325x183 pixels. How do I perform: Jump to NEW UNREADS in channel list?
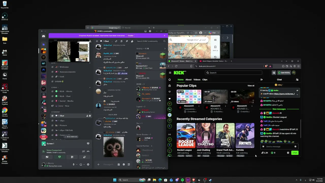[x=71, y=137]
